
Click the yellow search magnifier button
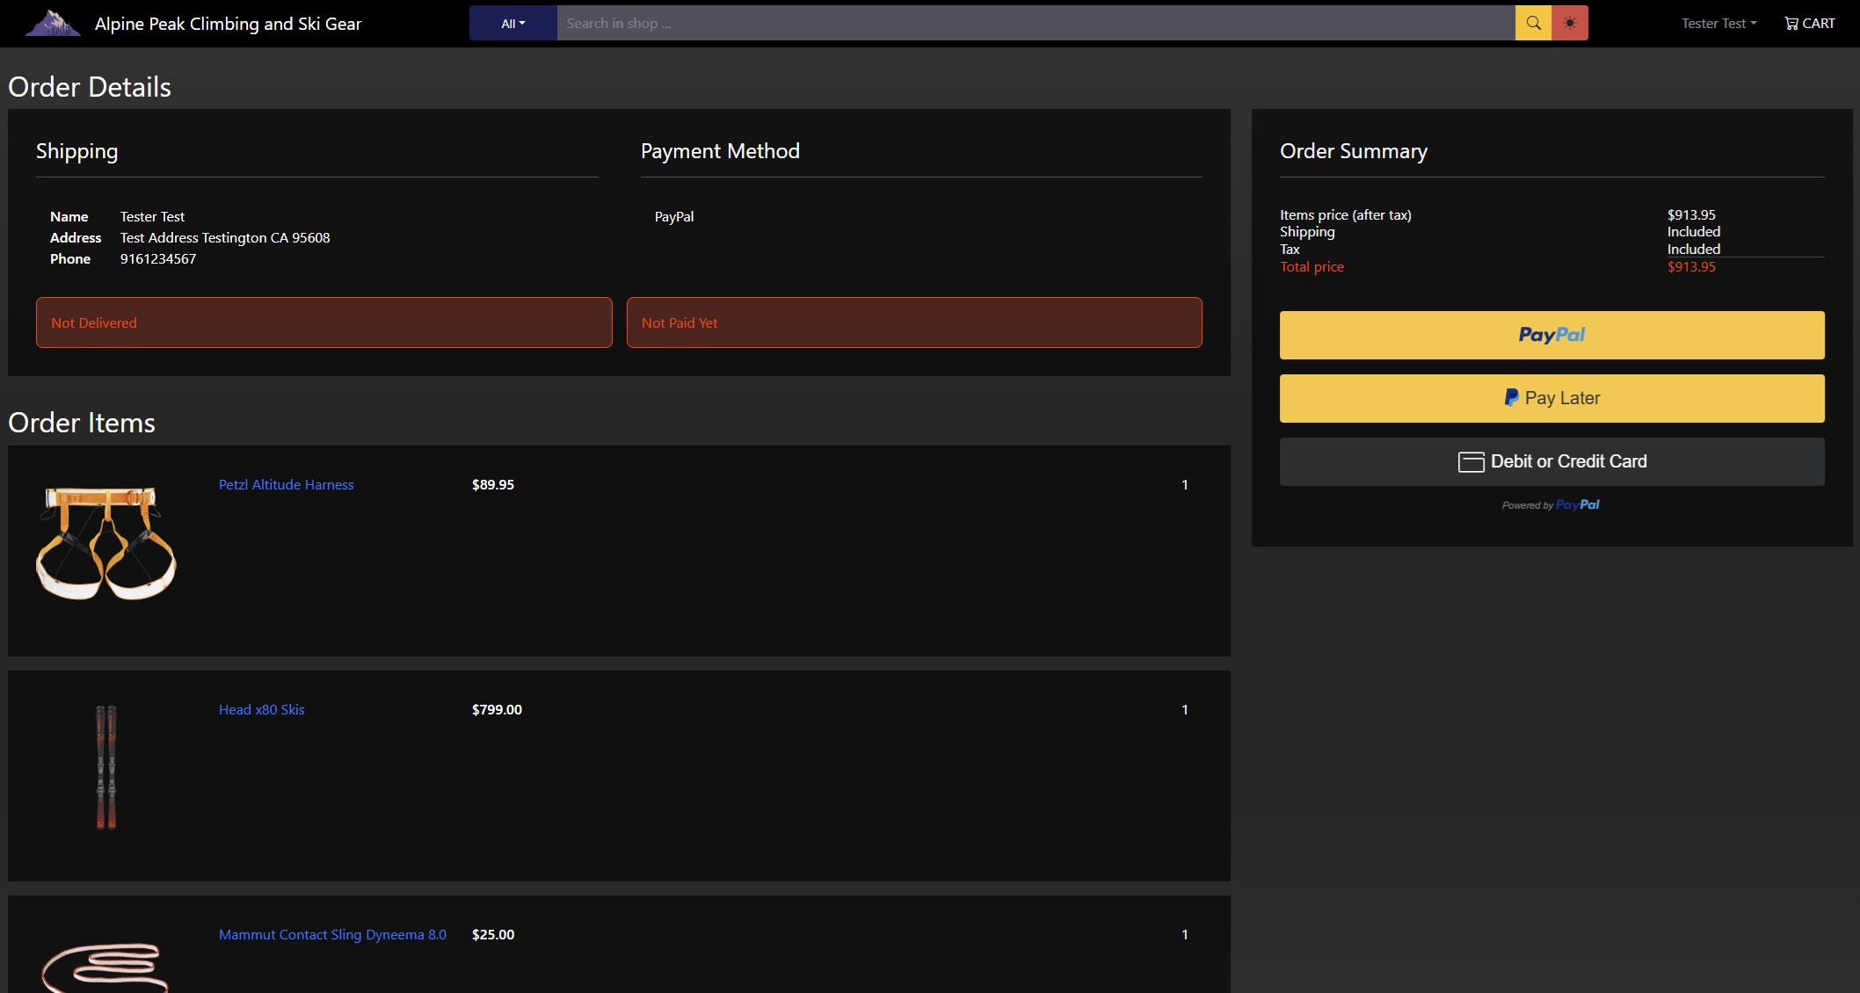(x=1533, y=24)
